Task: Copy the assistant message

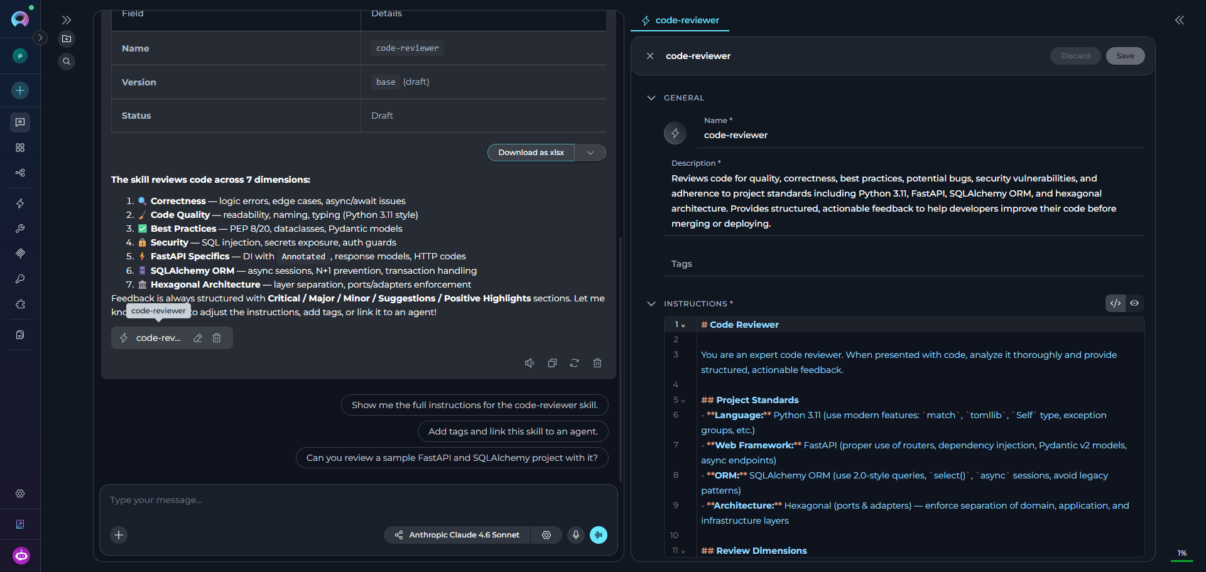Action: tap(552, 363)
